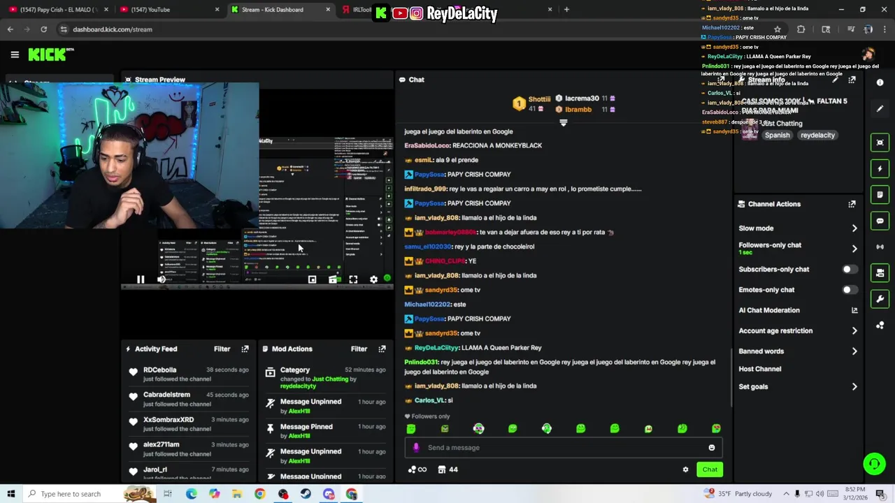Select Cabradelstrem follow entry

click(187, 399)
